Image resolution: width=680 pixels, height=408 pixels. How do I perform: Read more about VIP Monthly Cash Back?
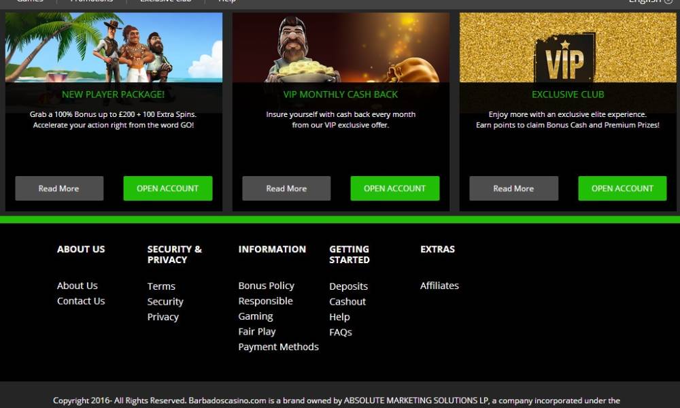click(286, 188)
